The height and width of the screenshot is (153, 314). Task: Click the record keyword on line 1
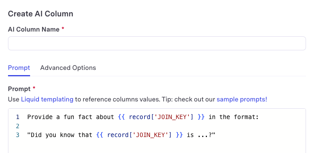(140, 117)
